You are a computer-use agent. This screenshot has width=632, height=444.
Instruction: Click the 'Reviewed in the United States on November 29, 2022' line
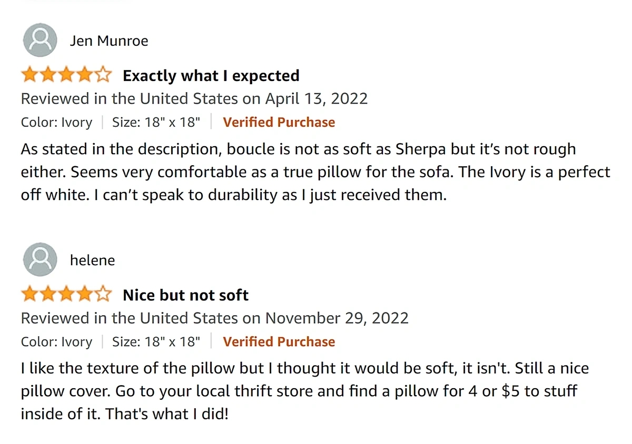tap(214, 318)
